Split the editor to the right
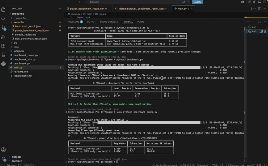The image size is (268, 166). 260,9
